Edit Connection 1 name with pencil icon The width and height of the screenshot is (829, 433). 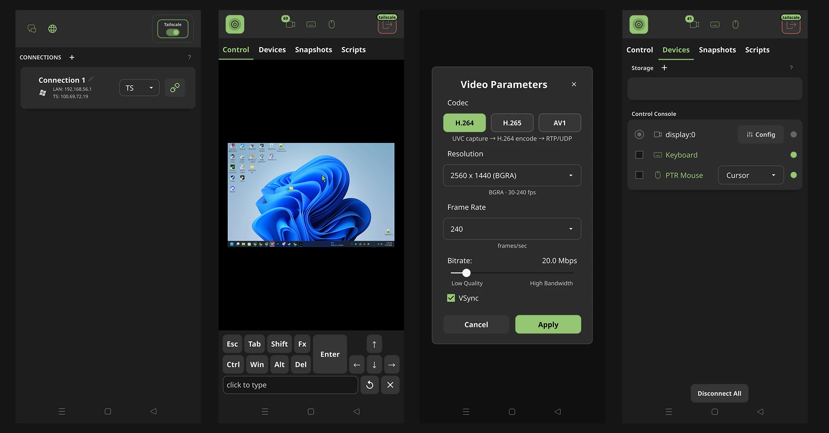click(x=91, y=79)
